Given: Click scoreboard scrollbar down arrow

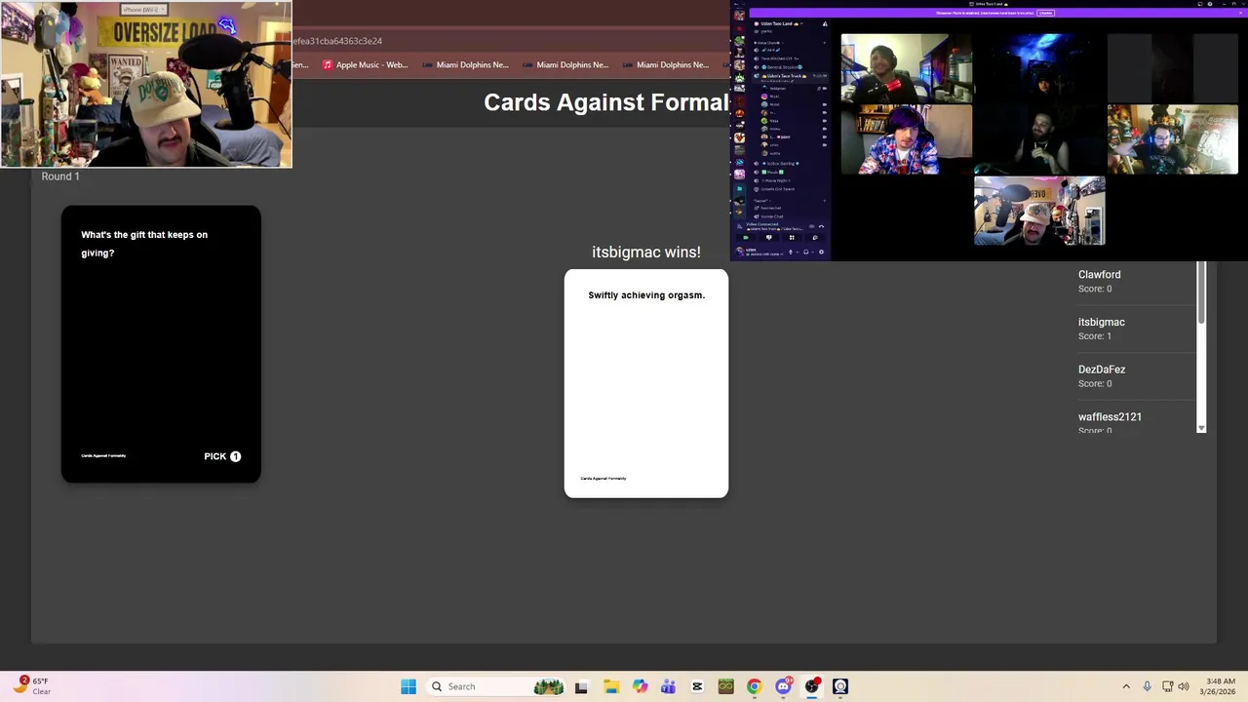Looking at the screenshot, I should pyautogui.click(x=1201, y=428).
